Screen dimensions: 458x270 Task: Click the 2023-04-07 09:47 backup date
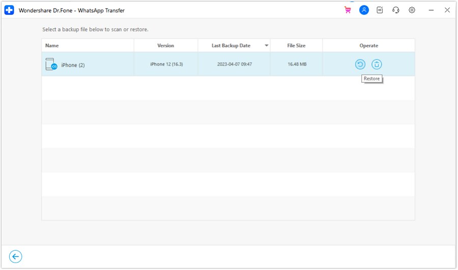point(235,64)
